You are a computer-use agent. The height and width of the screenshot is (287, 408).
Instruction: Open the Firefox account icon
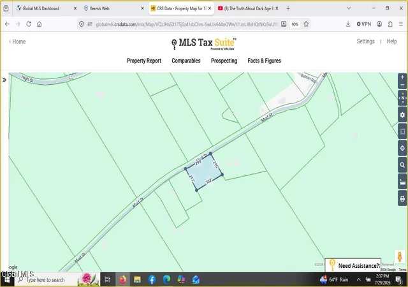click(379, 24)
